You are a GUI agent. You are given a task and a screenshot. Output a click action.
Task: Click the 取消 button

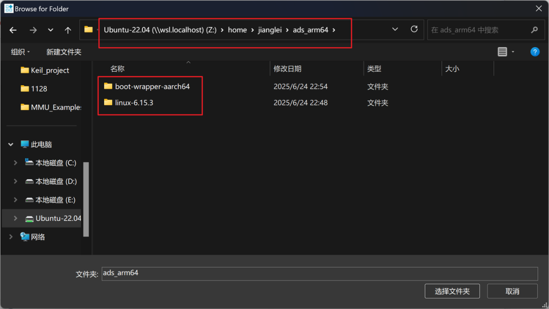512,291
